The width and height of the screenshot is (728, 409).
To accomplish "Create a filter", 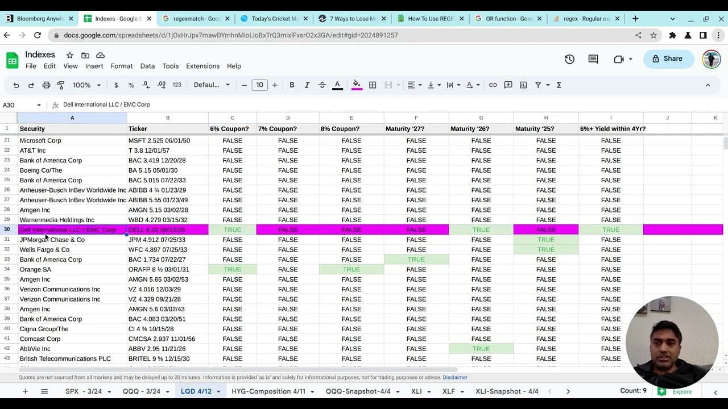I will (x=538, y=85).
